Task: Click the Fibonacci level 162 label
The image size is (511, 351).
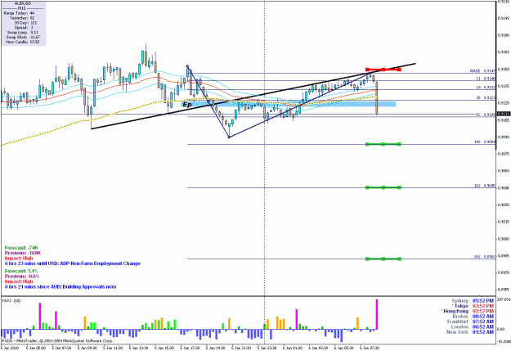Action: 485,186
